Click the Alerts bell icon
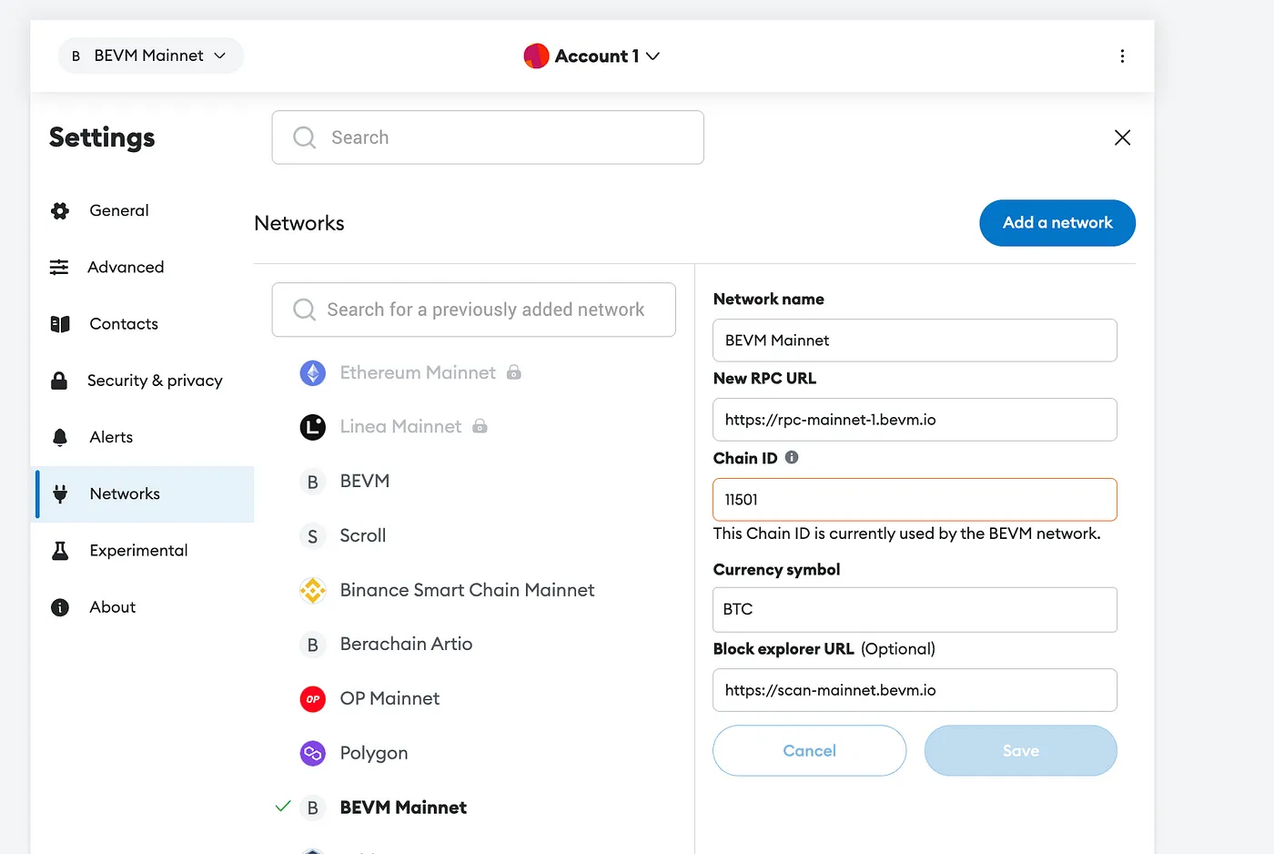 coord(60,438)
